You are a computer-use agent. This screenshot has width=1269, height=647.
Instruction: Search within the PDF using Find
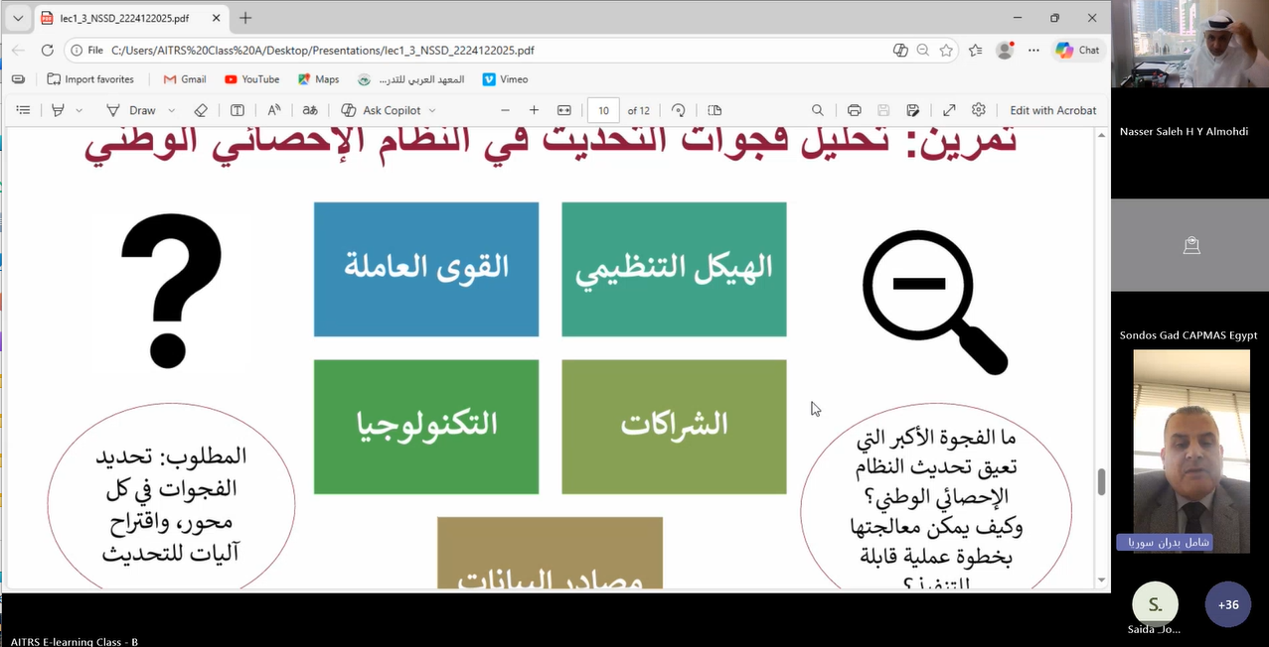pyautogui.click(x=818, y=110)
